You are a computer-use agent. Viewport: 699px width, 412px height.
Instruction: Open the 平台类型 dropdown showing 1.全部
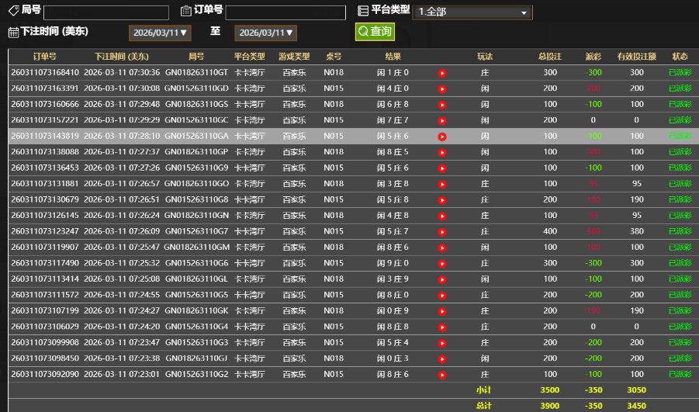pos(472,12)
